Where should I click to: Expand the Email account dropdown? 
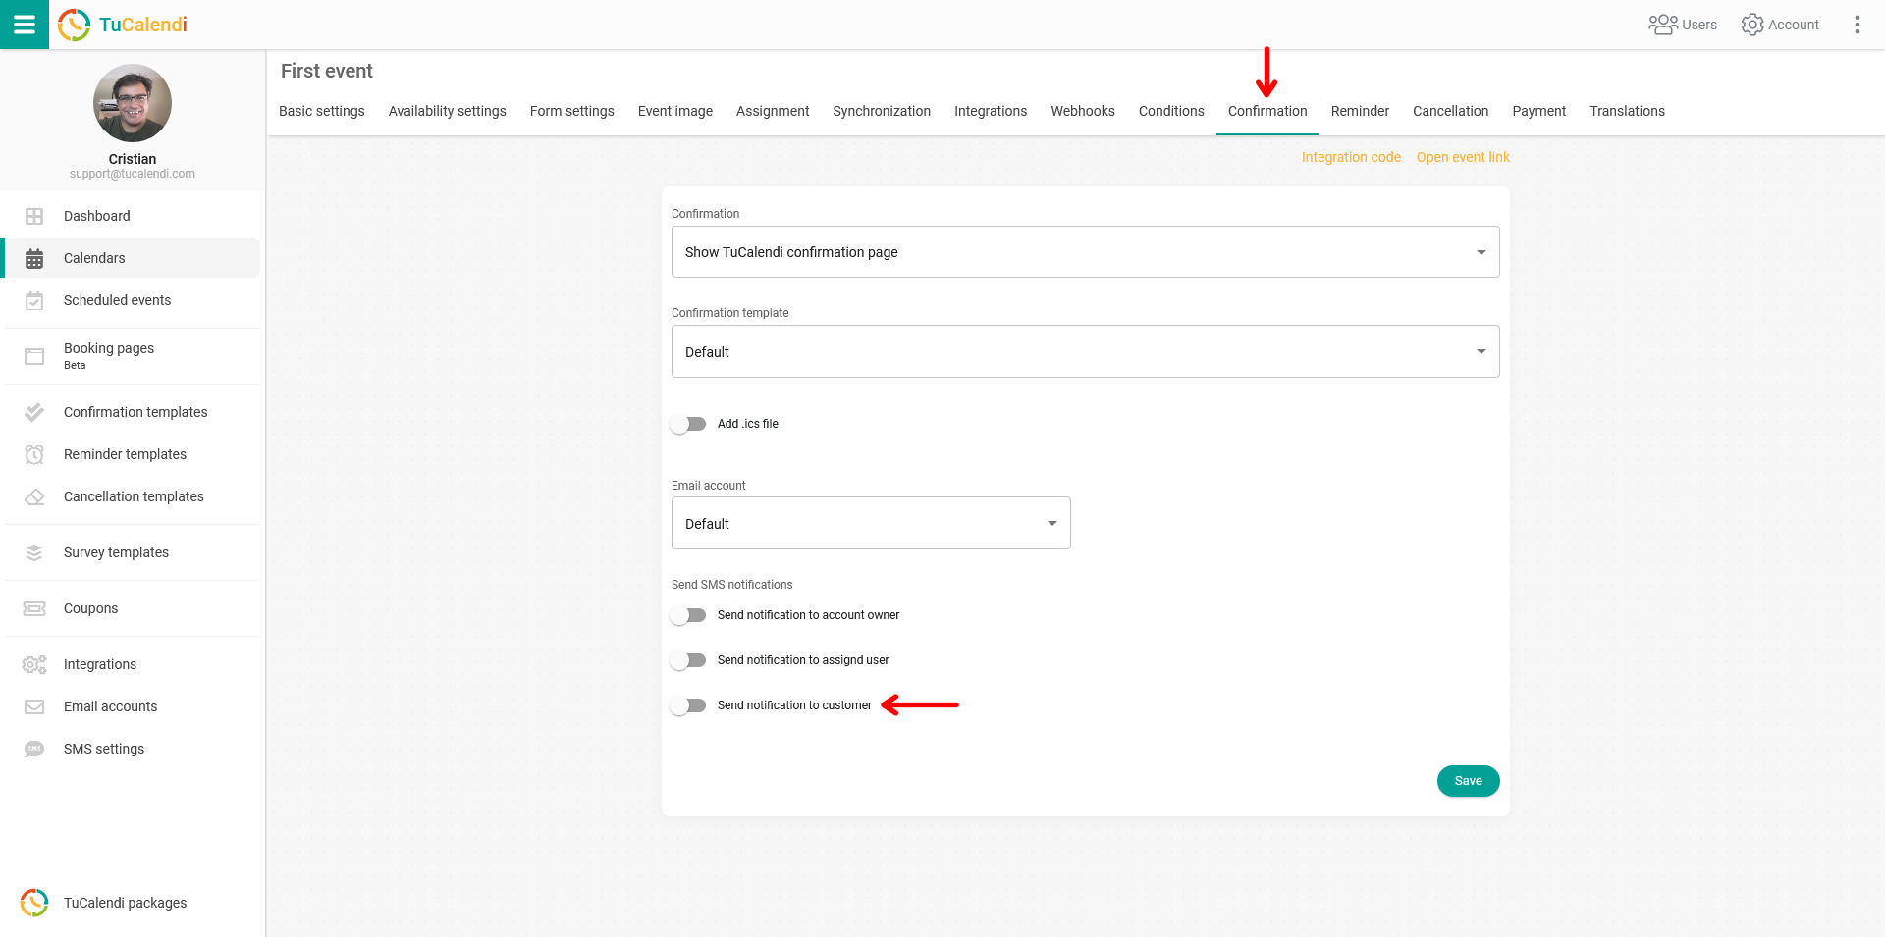pyautogui.click(x=870, y=523)
